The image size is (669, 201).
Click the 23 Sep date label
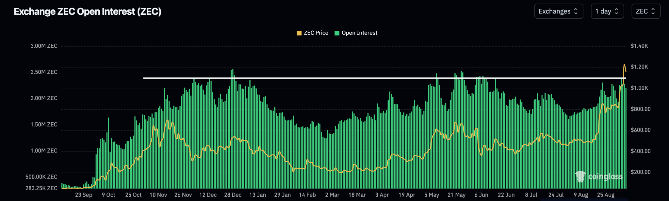click(84, 195)
